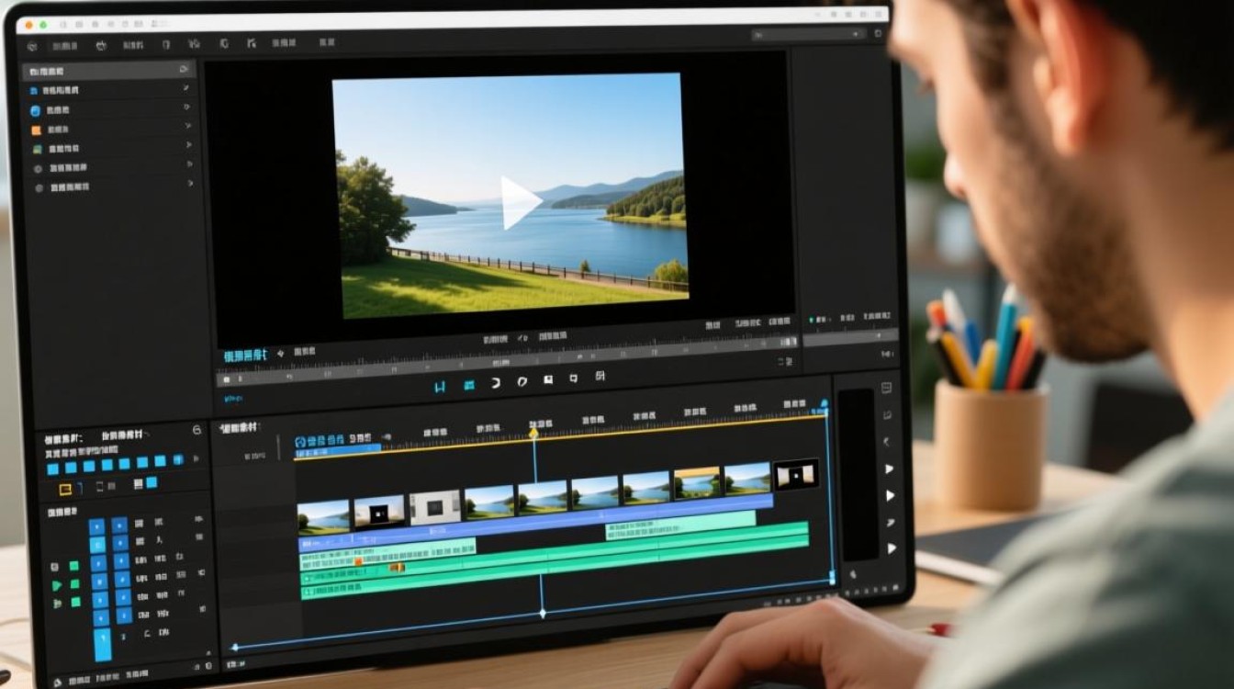Screen dimensions: 1234x689
Task: Select the short blue clip bar under timeline header
Action: [338, 450]
